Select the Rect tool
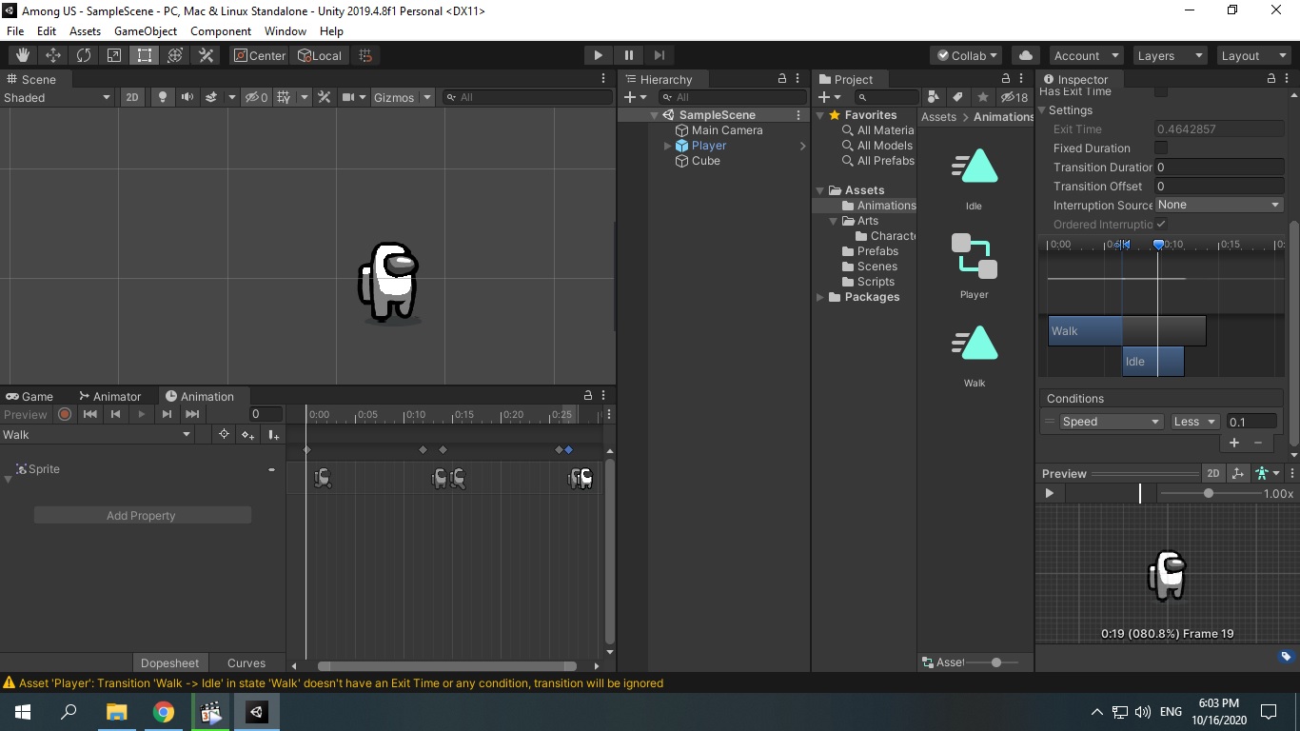Image resolution: width=1300 pixels, height=731 pixels. 145,55
